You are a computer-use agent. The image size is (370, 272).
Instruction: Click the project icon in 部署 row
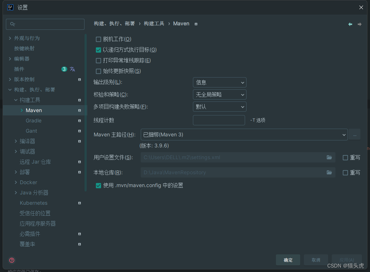click(x=79, y=172)
